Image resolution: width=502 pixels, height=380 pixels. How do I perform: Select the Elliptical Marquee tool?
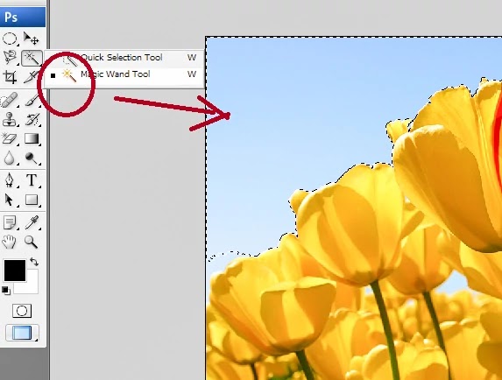click(10, 39)
